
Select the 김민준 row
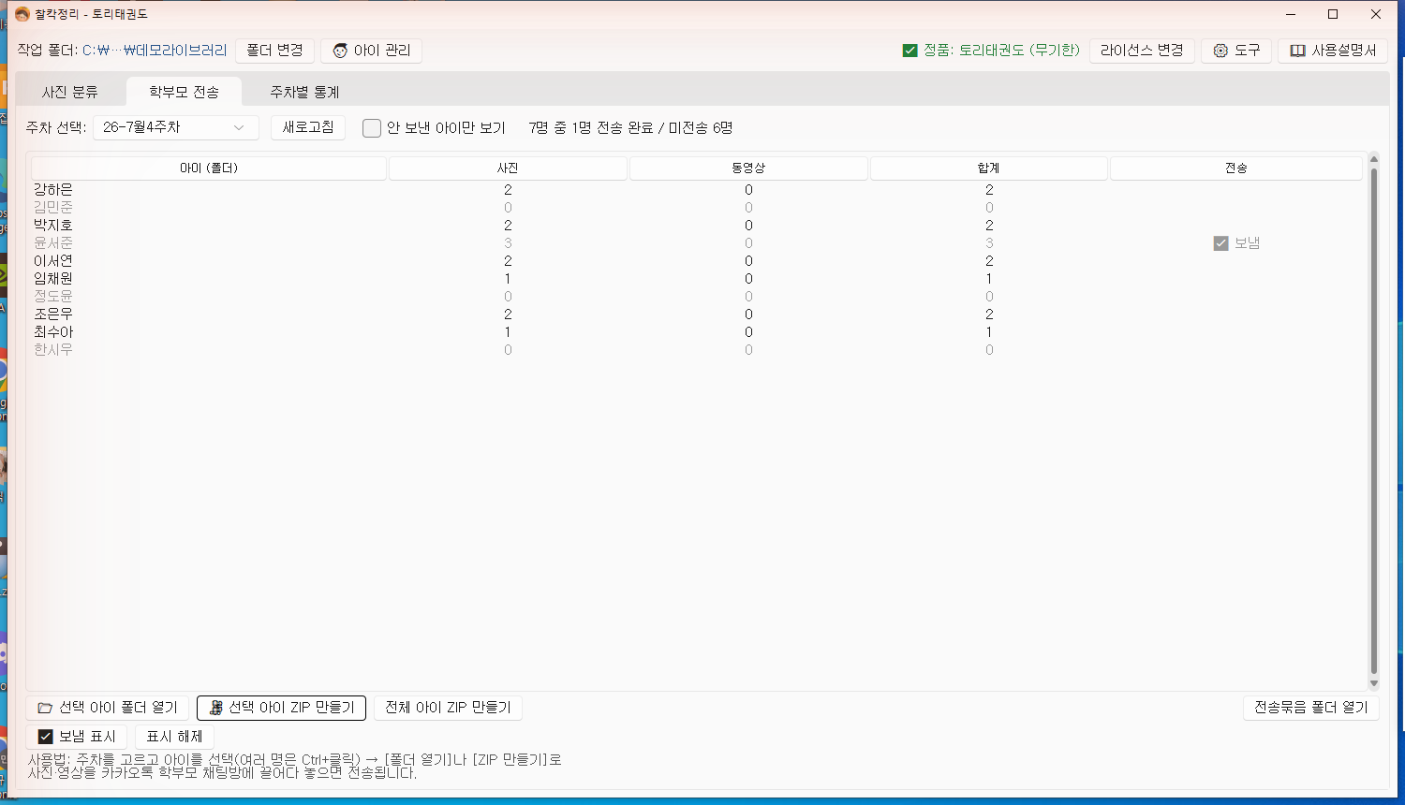point(697,208)
